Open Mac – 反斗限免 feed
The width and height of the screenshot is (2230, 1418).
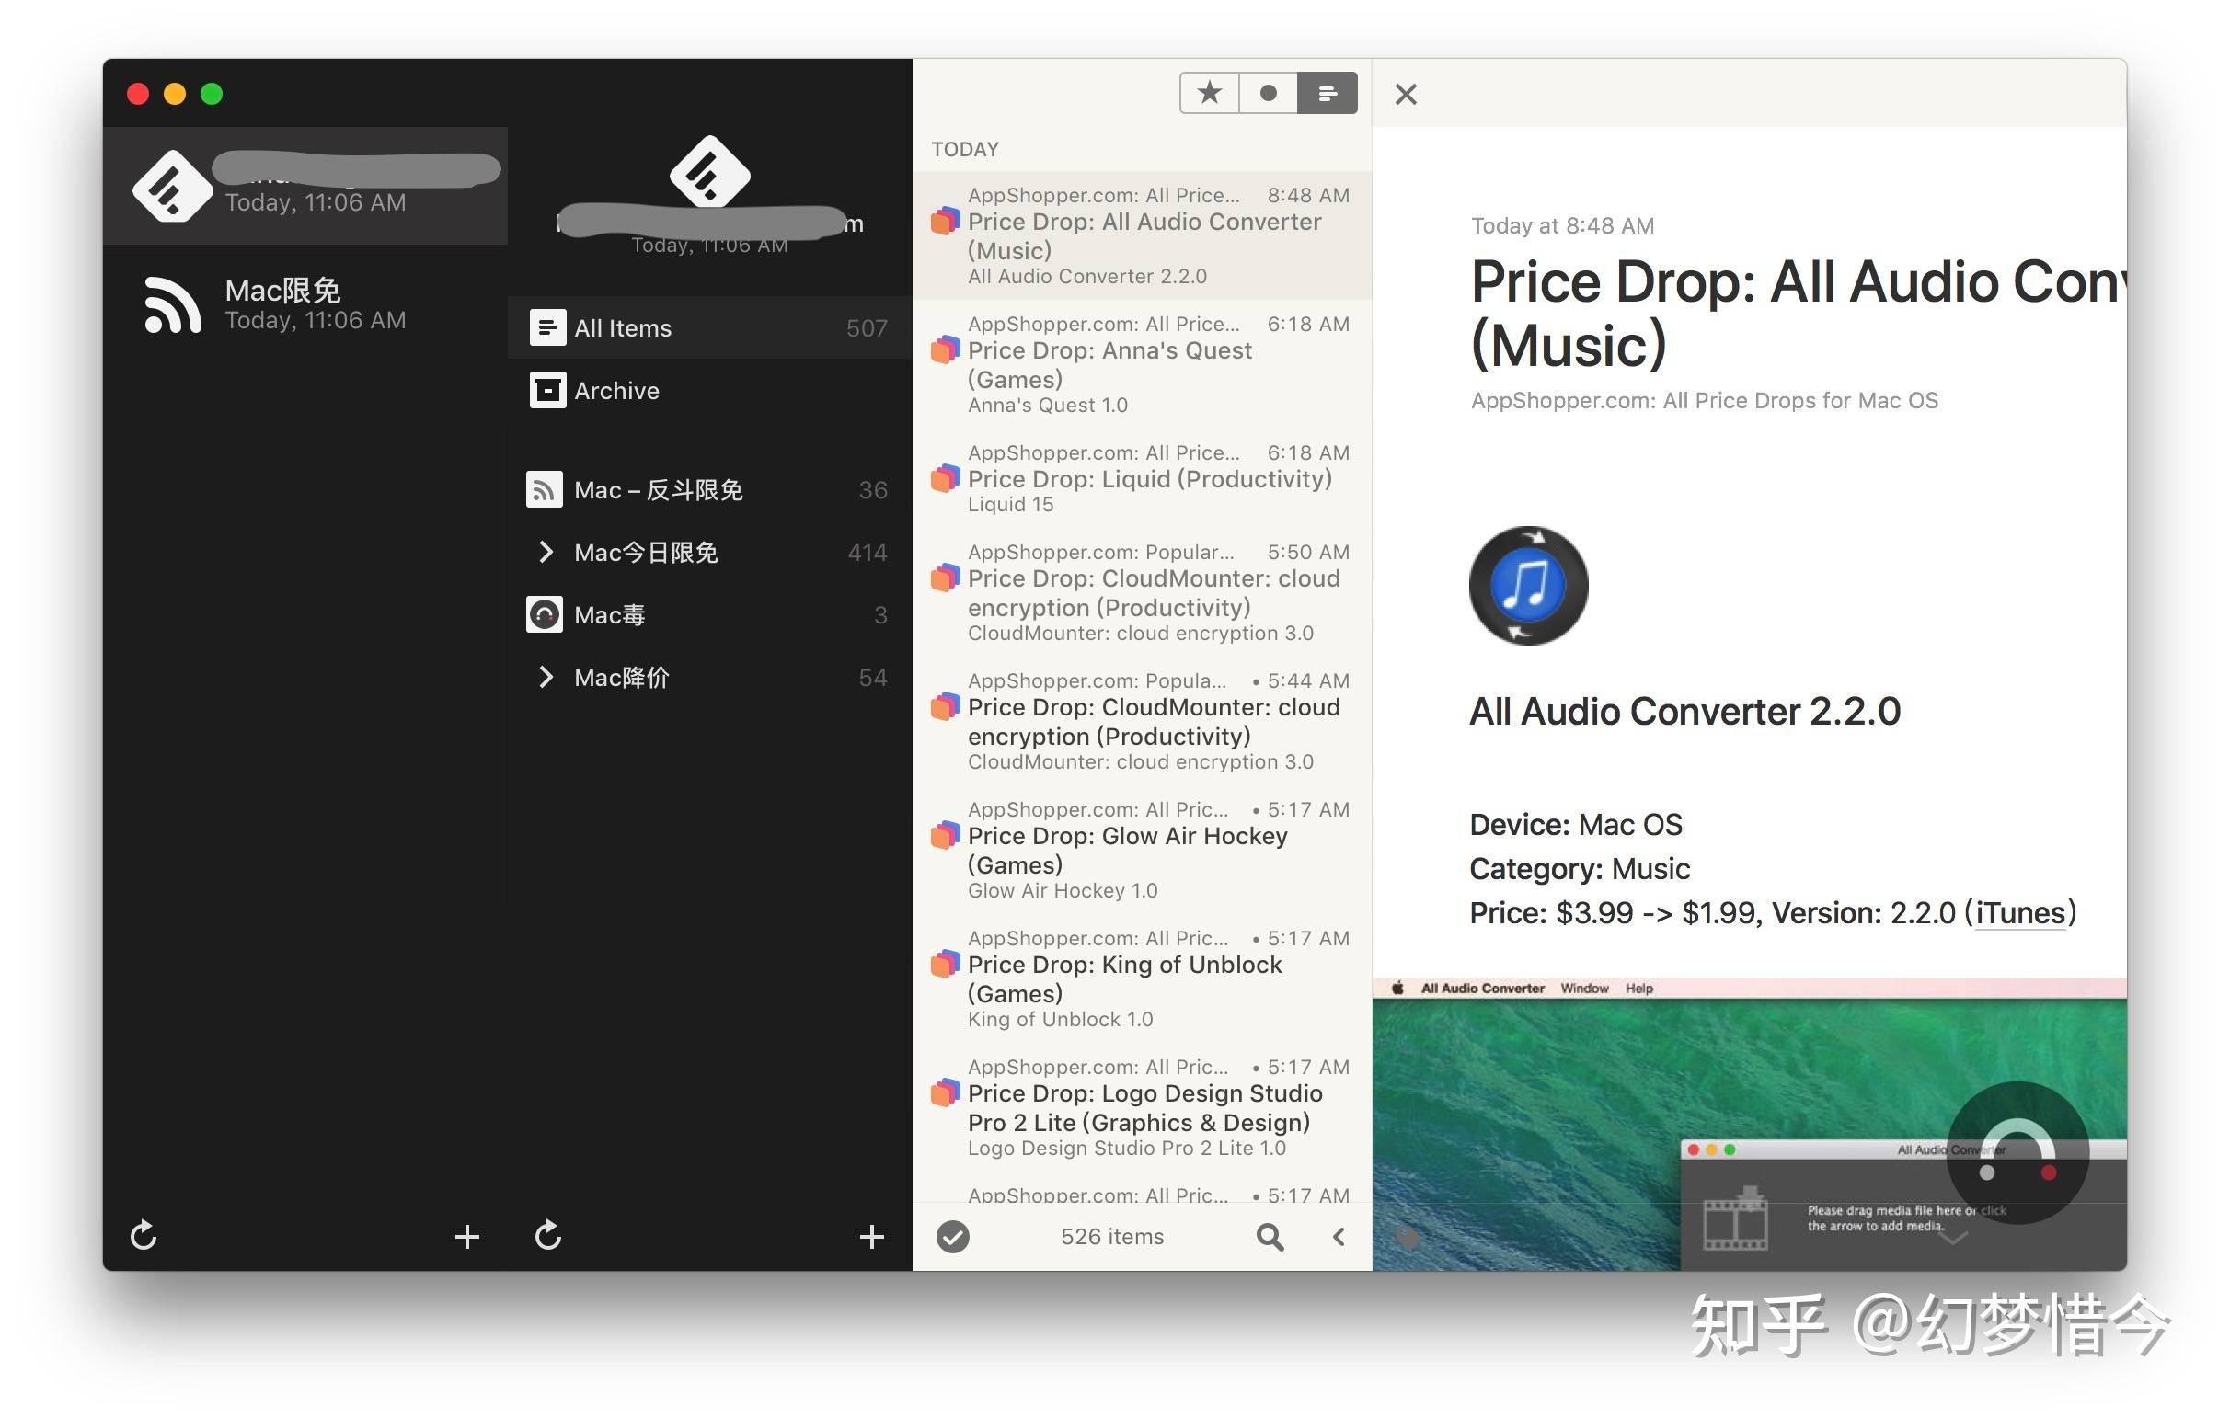click(709, 489)
